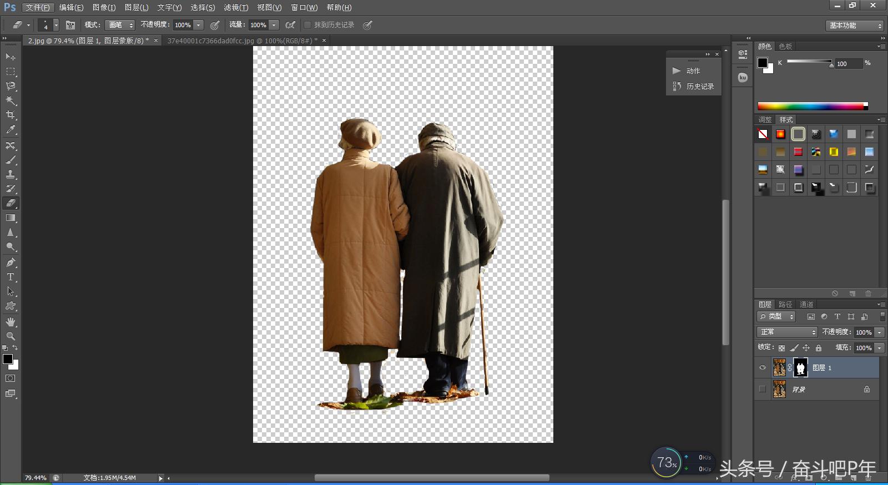Select the Clone Stamp tool
This screenshot has width=888, height=485.
11,174
